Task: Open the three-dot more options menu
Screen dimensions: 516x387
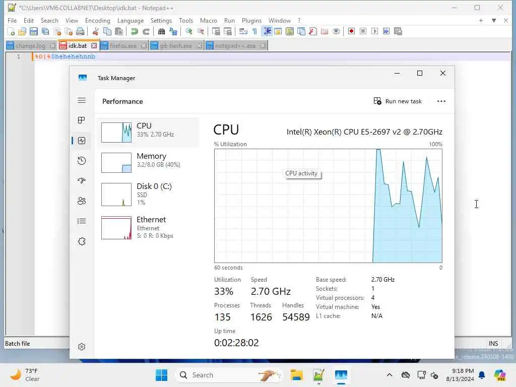Action: click(441, 101)
